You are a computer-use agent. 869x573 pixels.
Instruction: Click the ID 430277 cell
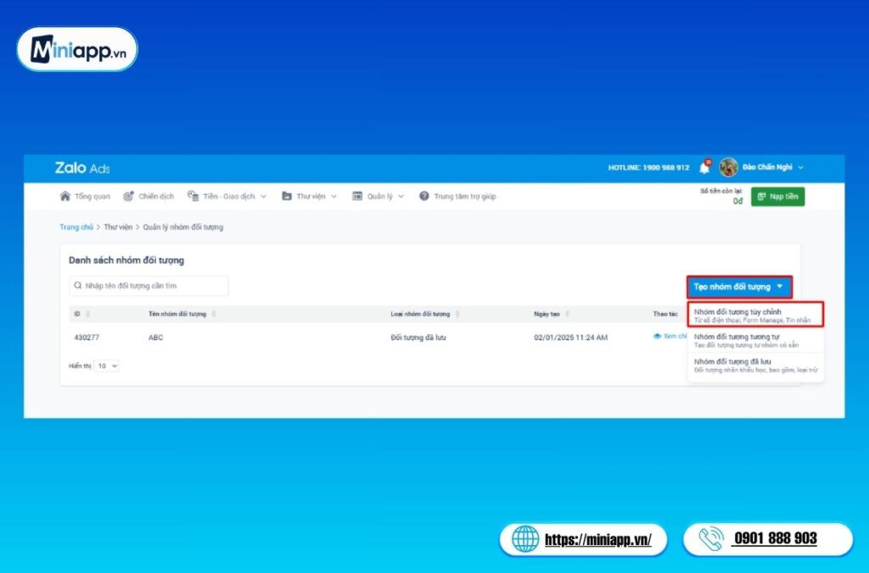pyautogui.click(x=87, y=337)
